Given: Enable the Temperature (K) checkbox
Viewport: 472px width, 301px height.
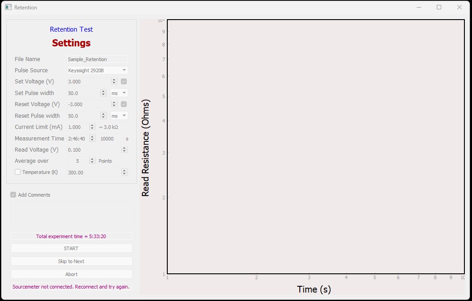Looking at the screenshot, I should [x=17, y=172].
